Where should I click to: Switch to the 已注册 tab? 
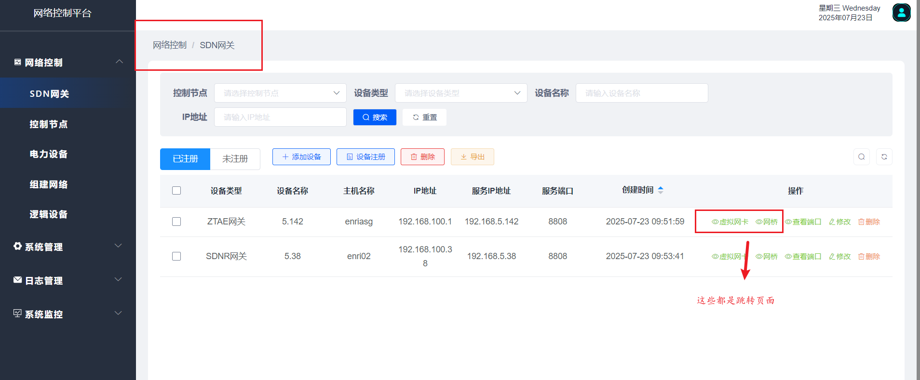pyautogui.click(x=185, y=159)
